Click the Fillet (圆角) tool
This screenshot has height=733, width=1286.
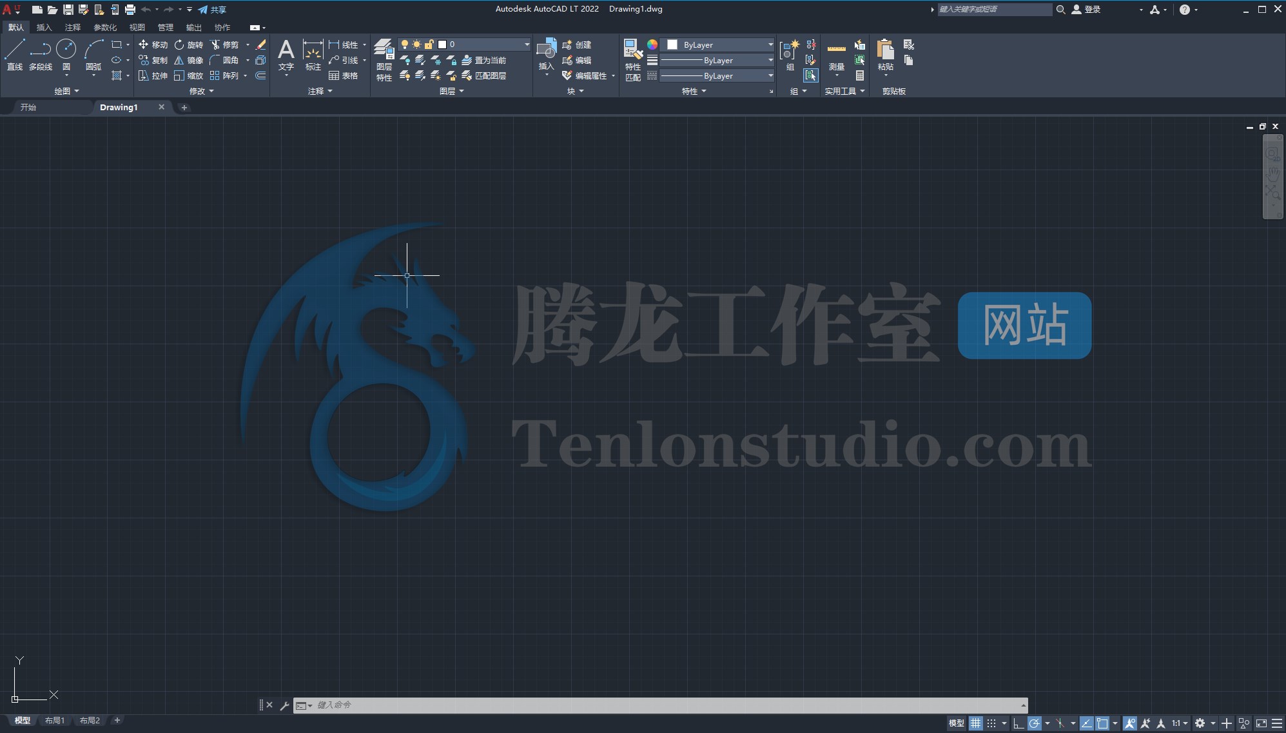(x=224, y=60)
